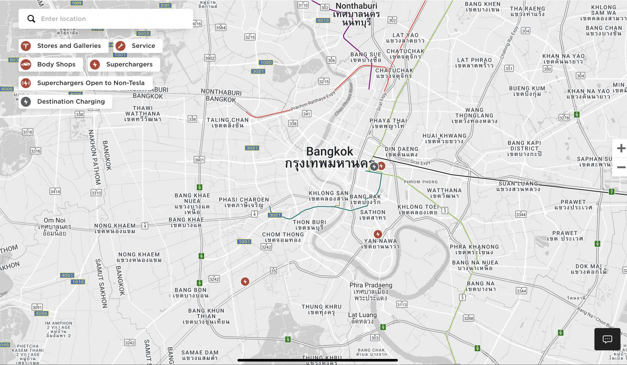This screenshot has width=627, height=365.
Task: Click the route 35 road shield
Action: coord(273,271)
